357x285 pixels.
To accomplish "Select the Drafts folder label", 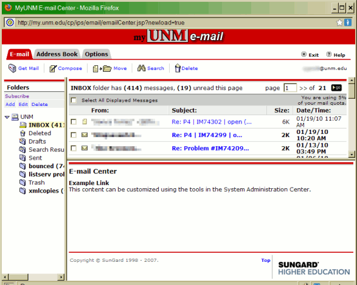I will tap(37, 141).
